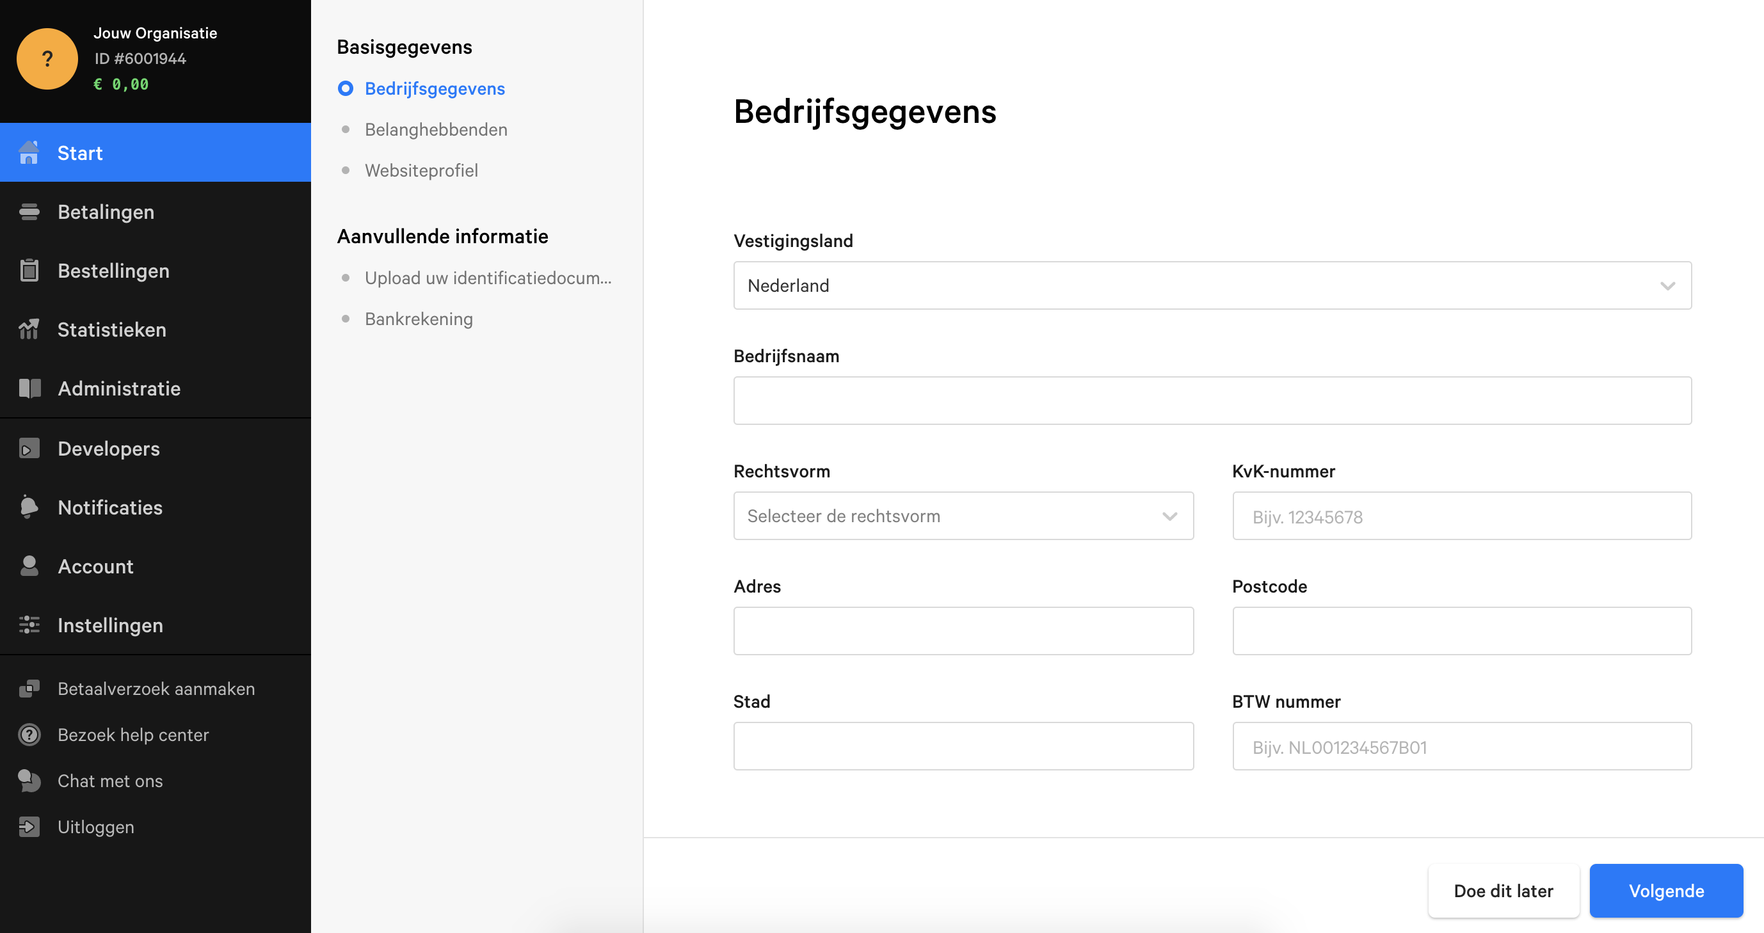Click the ID #6001944 text
Screen dimensions: 1764x933
pyautogui.click(x=140, y=59)
